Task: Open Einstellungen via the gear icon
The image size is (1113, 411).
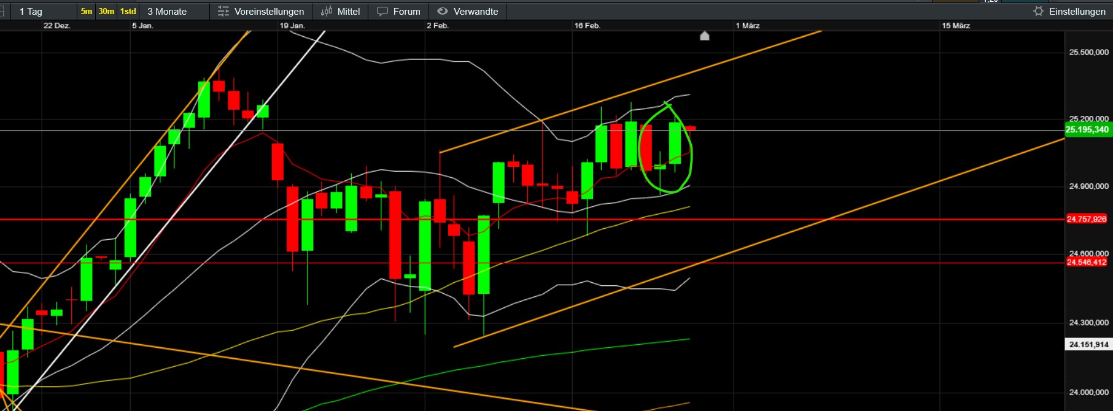Action: click(x=1038, y=12)
